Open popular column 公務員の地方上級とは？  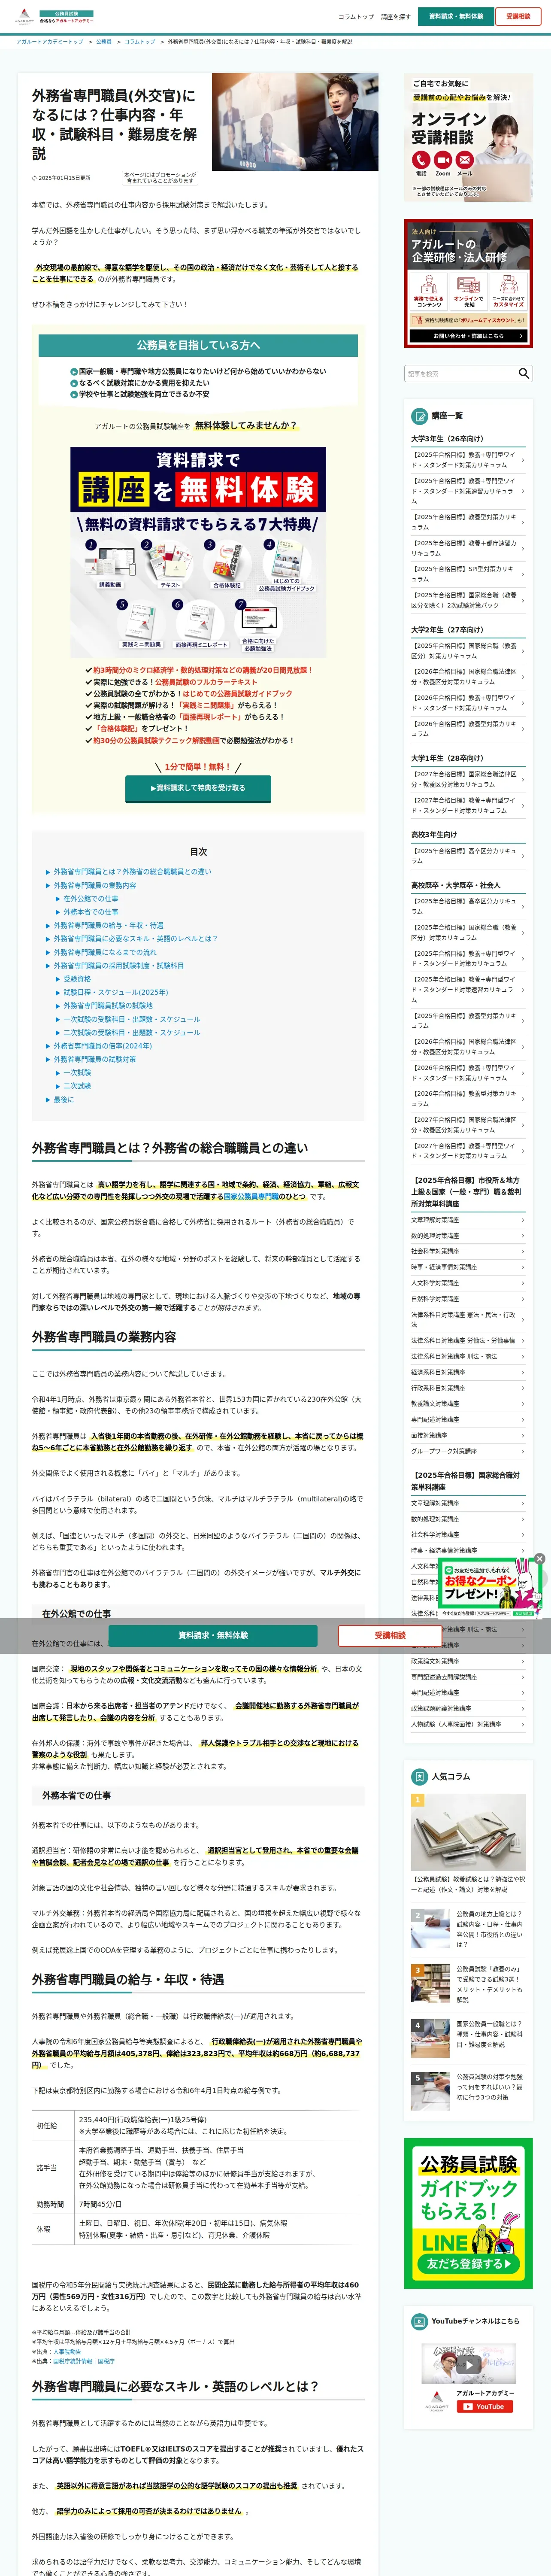click(x=468, y=1929)
